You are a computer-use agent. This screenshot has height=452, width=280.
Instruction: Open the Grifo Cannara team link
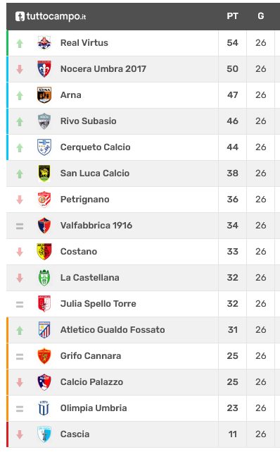[91, 356]
